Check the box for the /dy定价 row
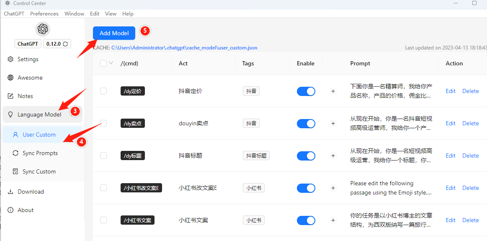This screenshot has height=241, width=487. 103,91
